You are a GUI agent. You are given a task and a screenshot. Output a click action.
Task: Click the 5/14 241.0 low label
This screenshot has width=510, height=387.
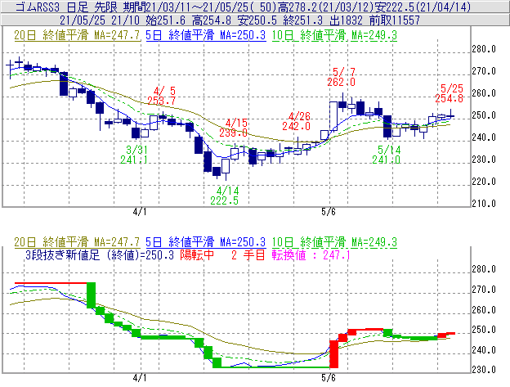[x=387, y=155]
